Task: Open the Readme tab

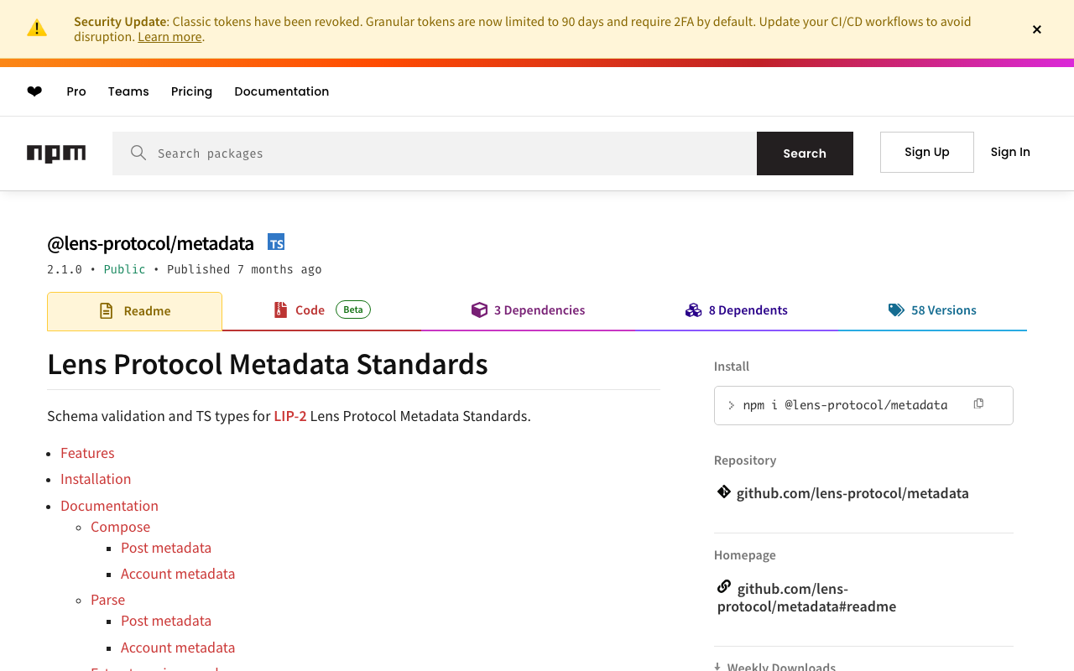Action: (x=135, y=311)
